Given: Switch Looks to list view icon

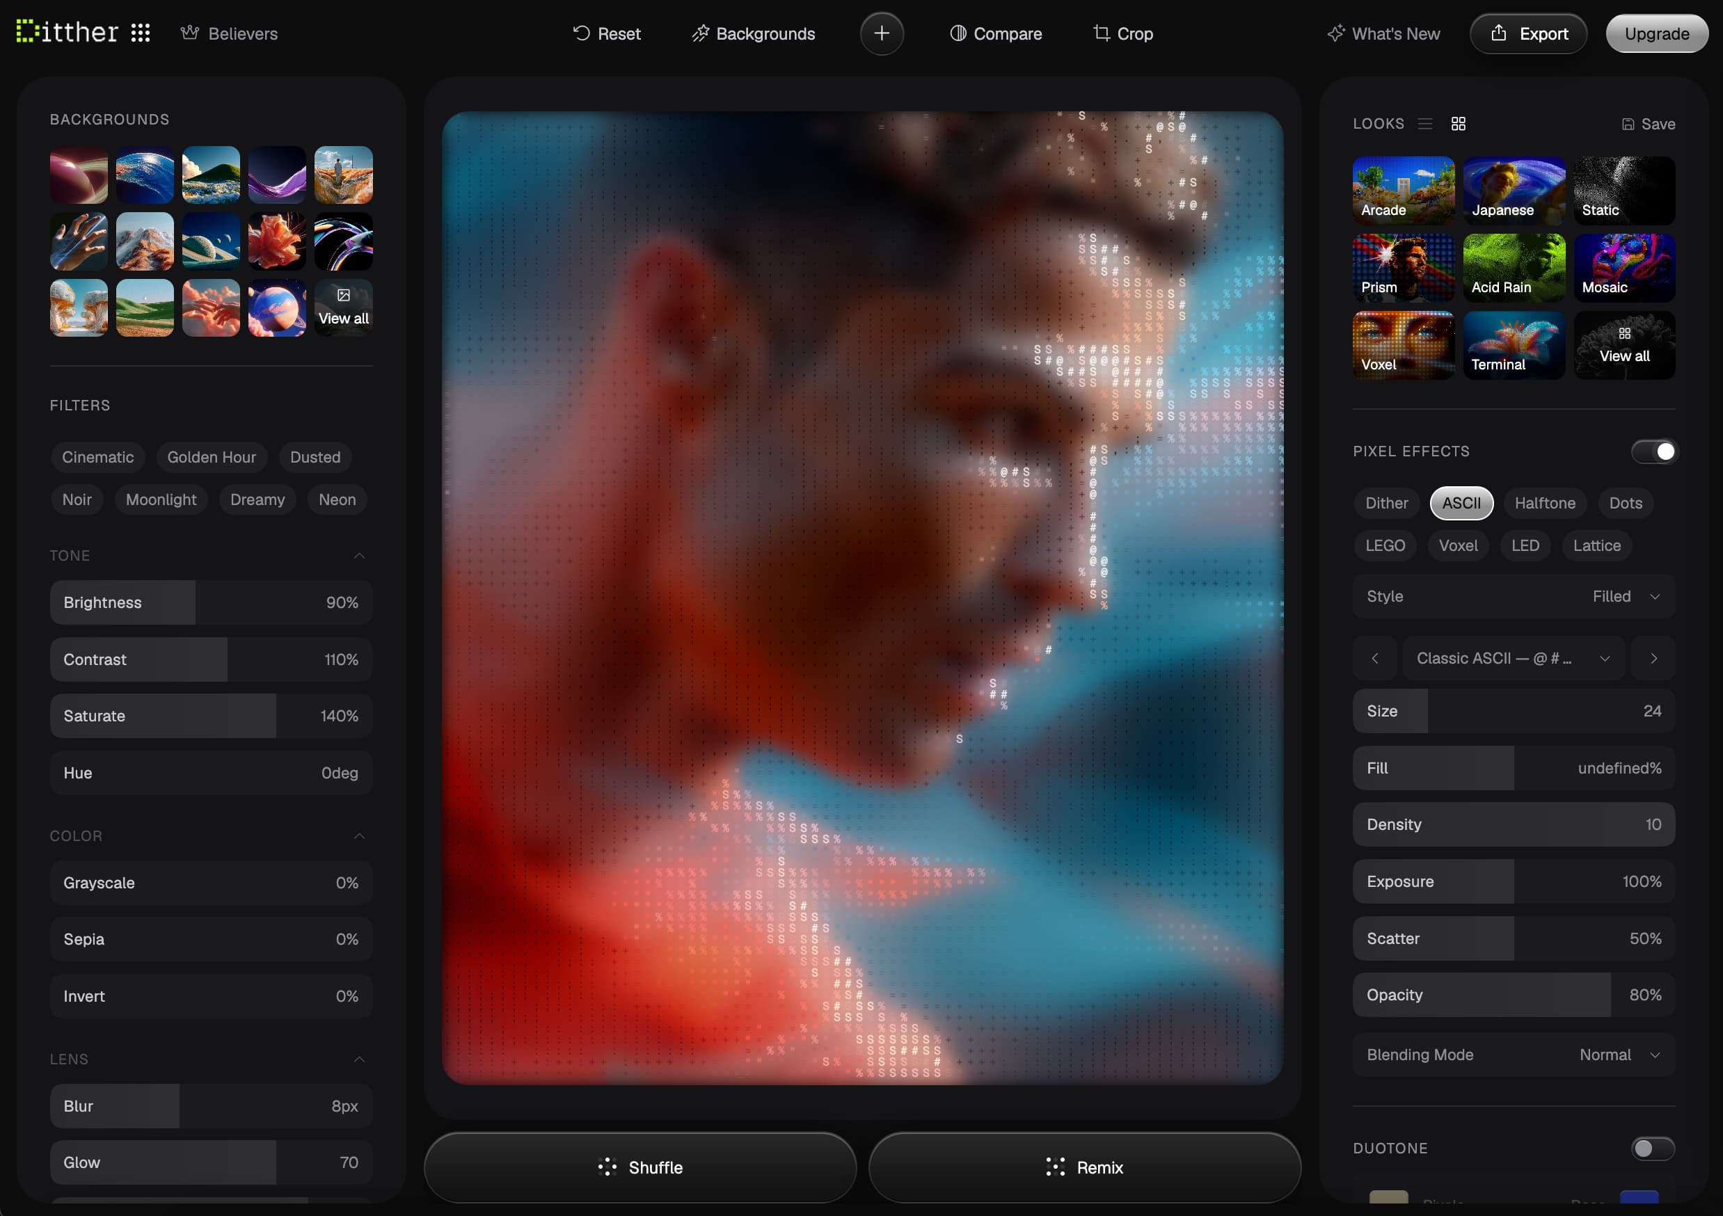Looking at the screenshot, I should pos(1425,124).
